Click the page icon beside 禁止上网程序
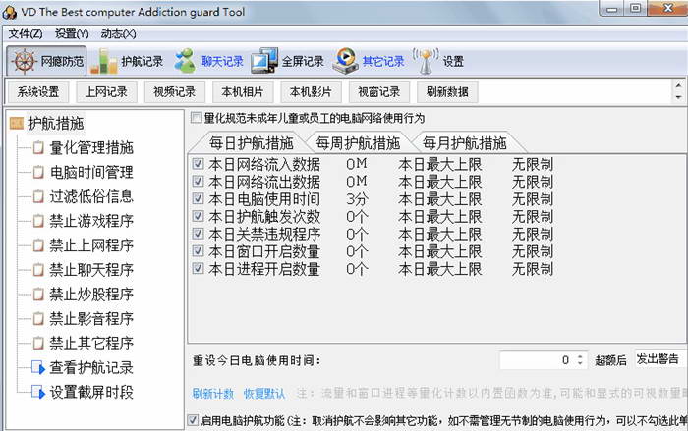 pos(38,245)
